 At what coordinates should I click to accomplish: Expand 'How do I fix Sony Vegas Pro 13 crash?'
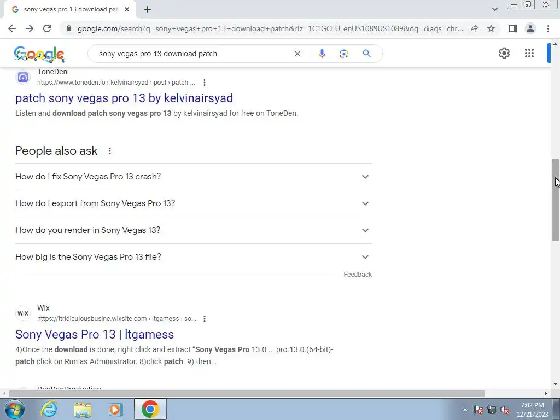click(x=194, y=177)
